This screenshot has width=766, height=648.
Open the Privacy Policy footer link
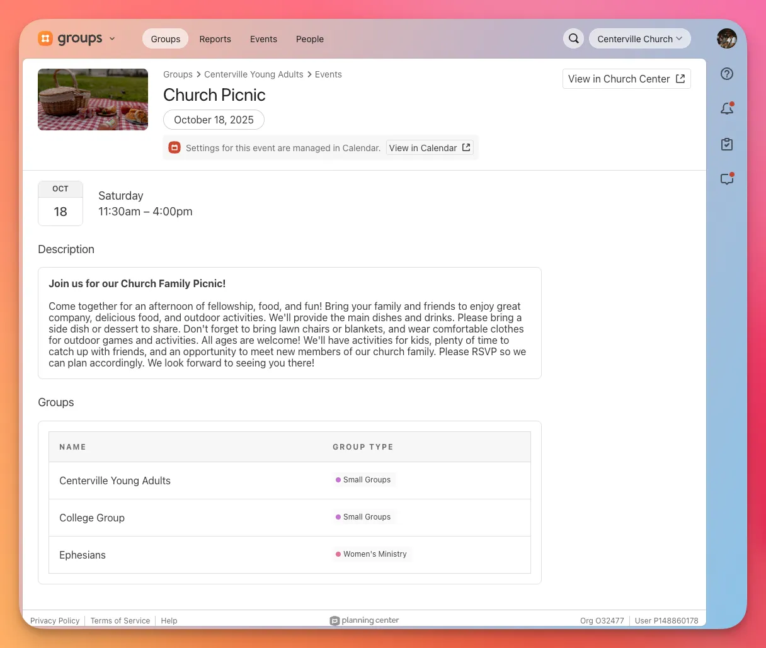(x=55, y=620)
